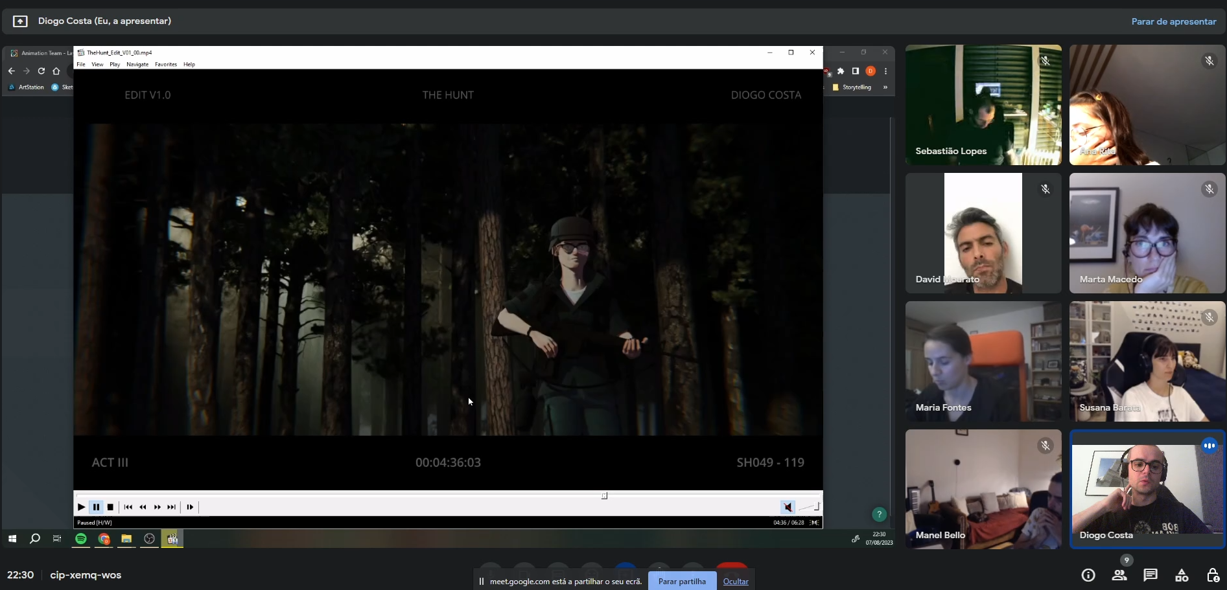The width and height of the screenshot is (1227, 590).
Task: Click the player's 04:36 / 06:28 time display
Action: tap(788, 523)
